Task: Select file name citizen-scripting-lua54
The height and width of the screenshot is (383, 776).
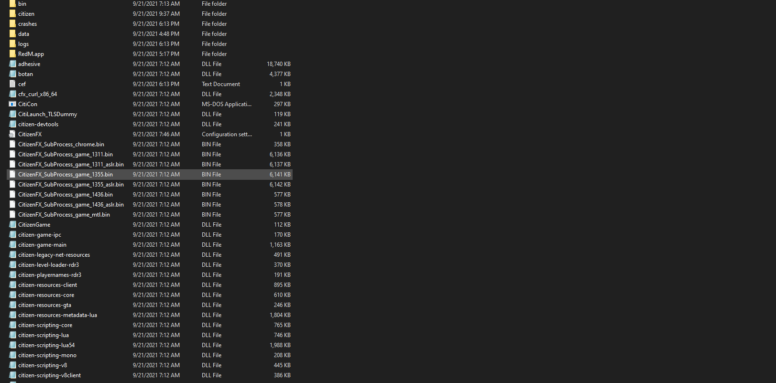Action: click(46, 345)
